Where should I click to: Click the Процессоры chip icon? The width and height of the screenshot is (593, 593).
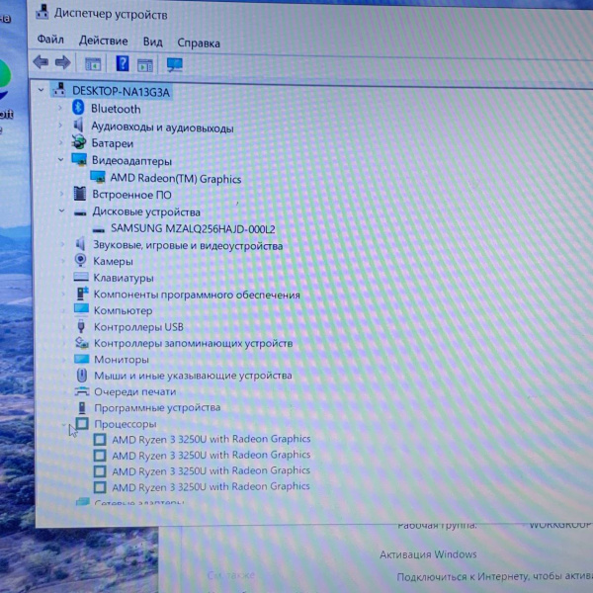(82, 423)
